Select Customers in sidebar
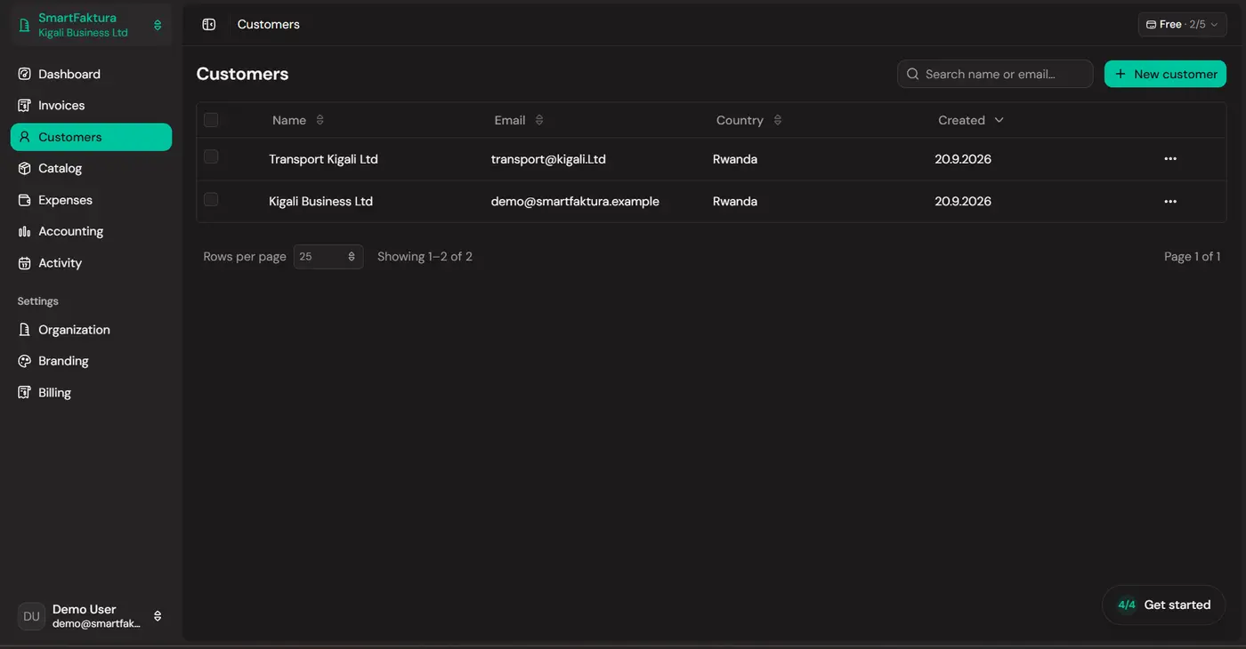1246x649 pixels. 91,137
